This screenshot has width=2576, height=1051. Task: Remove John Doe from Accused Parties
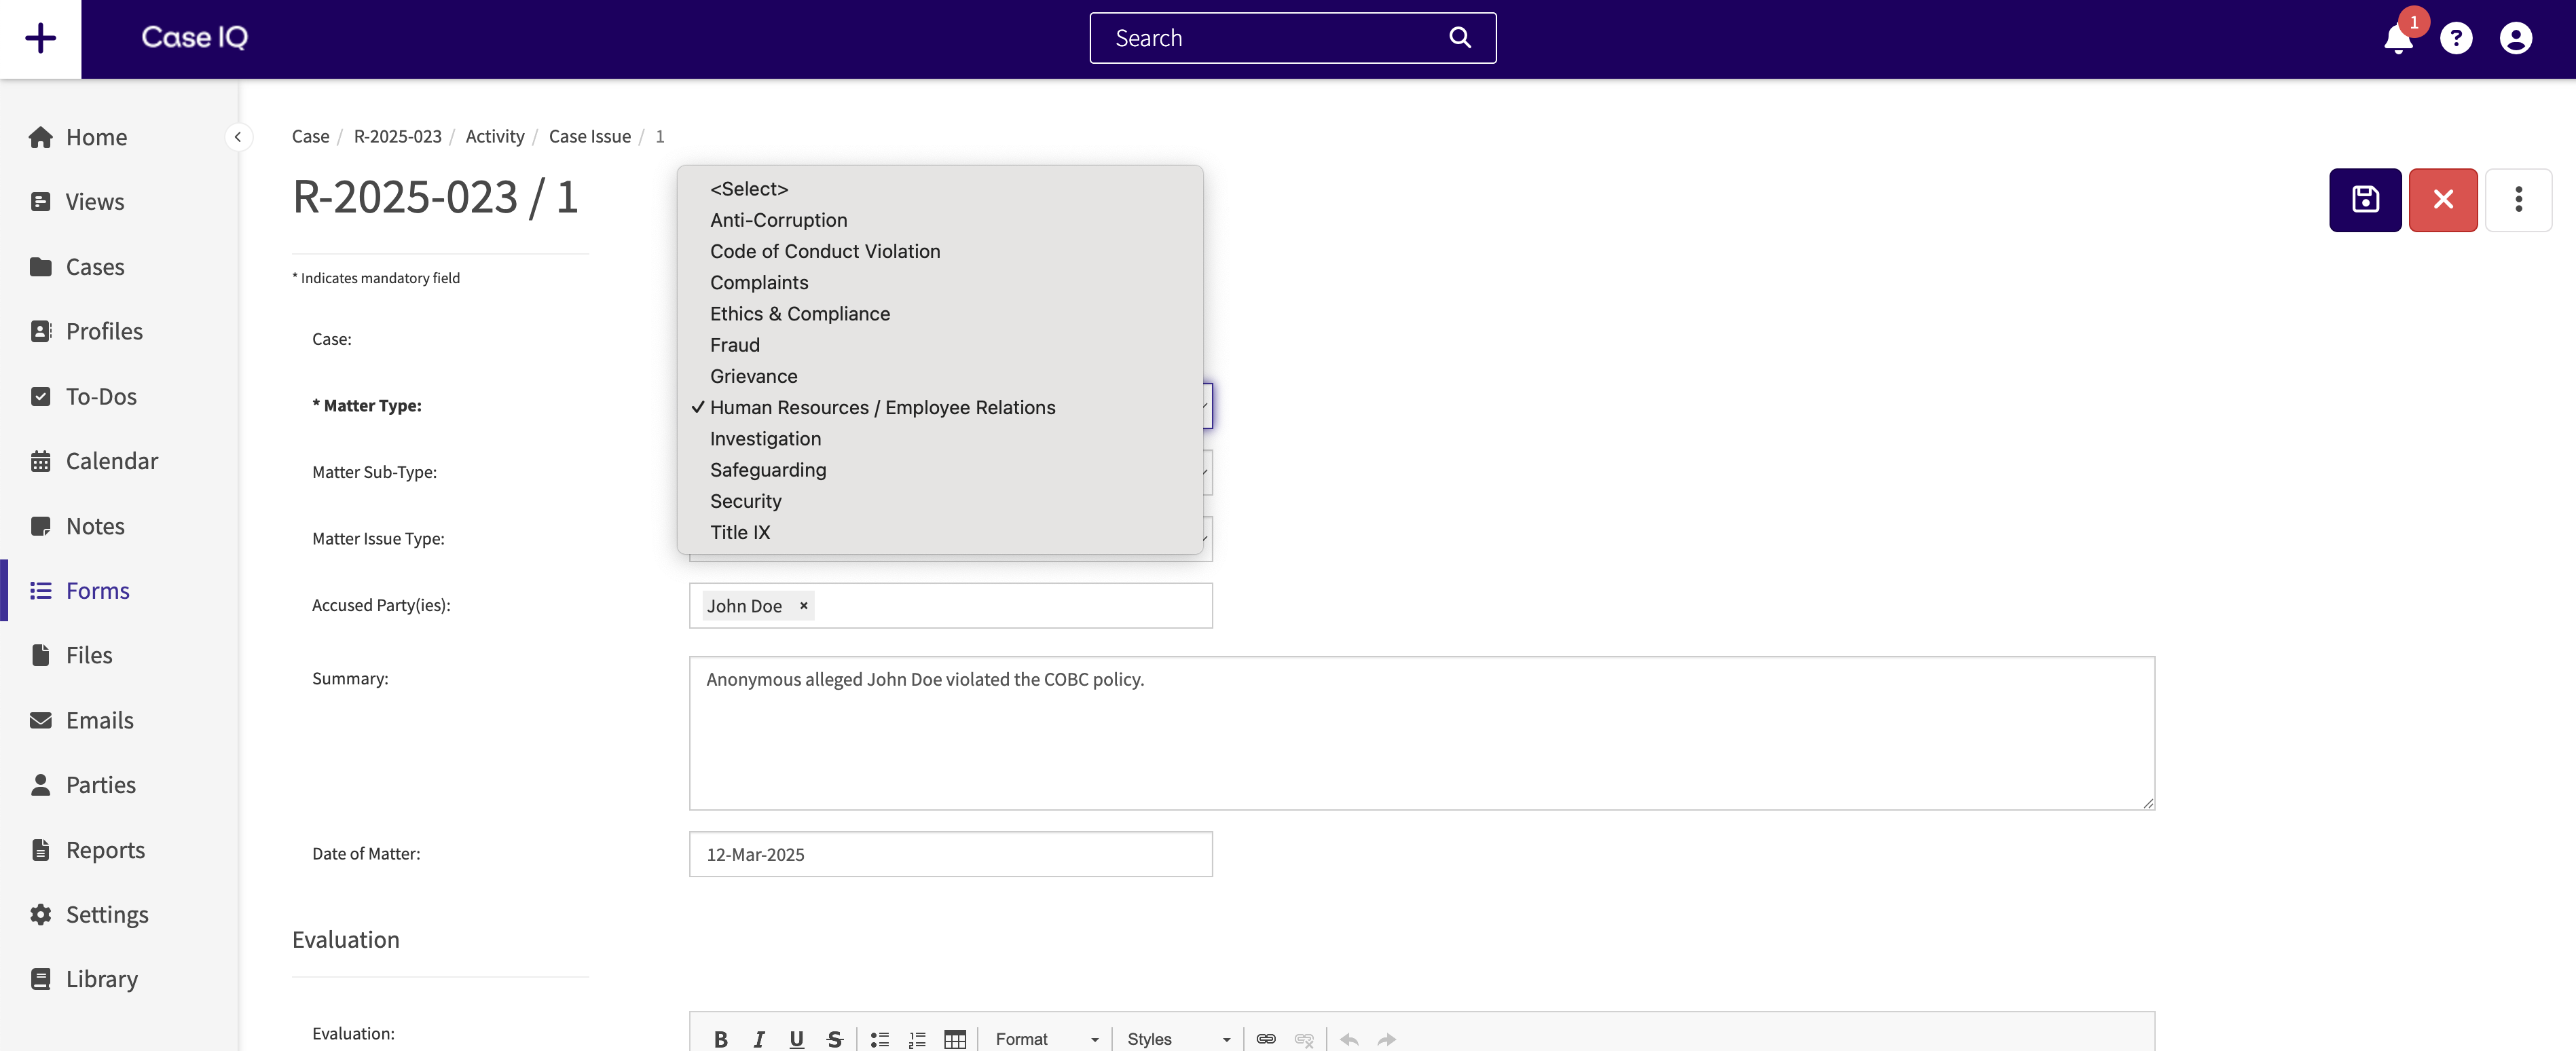(x=803, y=605)
